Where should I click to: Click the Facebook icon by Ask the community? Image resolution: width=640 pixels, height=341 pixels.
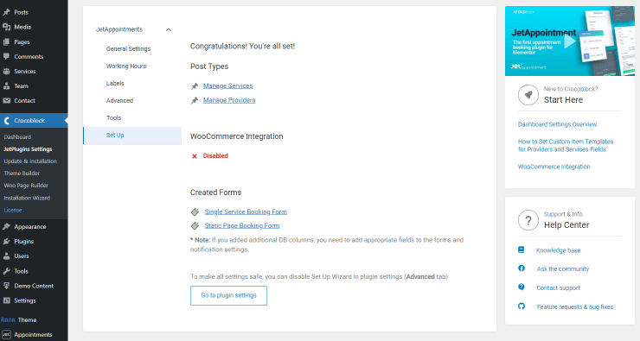522,268
